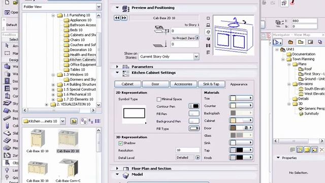The image size is (325, 183).
Task: Select the Appearance tab
Action: coord(239,84)
